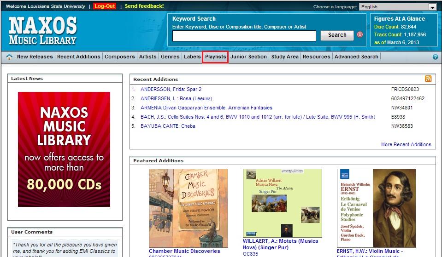The image size is (442, 257).
Task: Open Recent Additions menu item
Action: (79, 57)
